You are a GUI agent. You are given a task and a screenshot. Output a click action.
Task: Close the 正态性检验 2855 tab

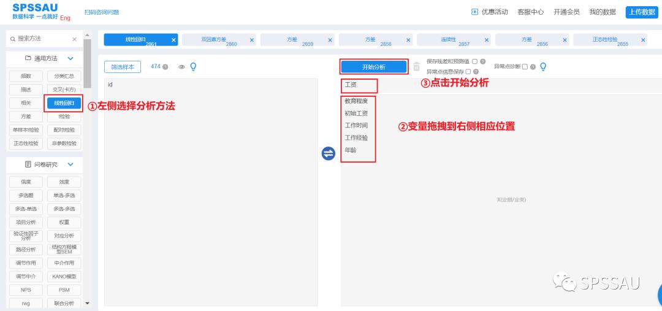pos(643,40)
